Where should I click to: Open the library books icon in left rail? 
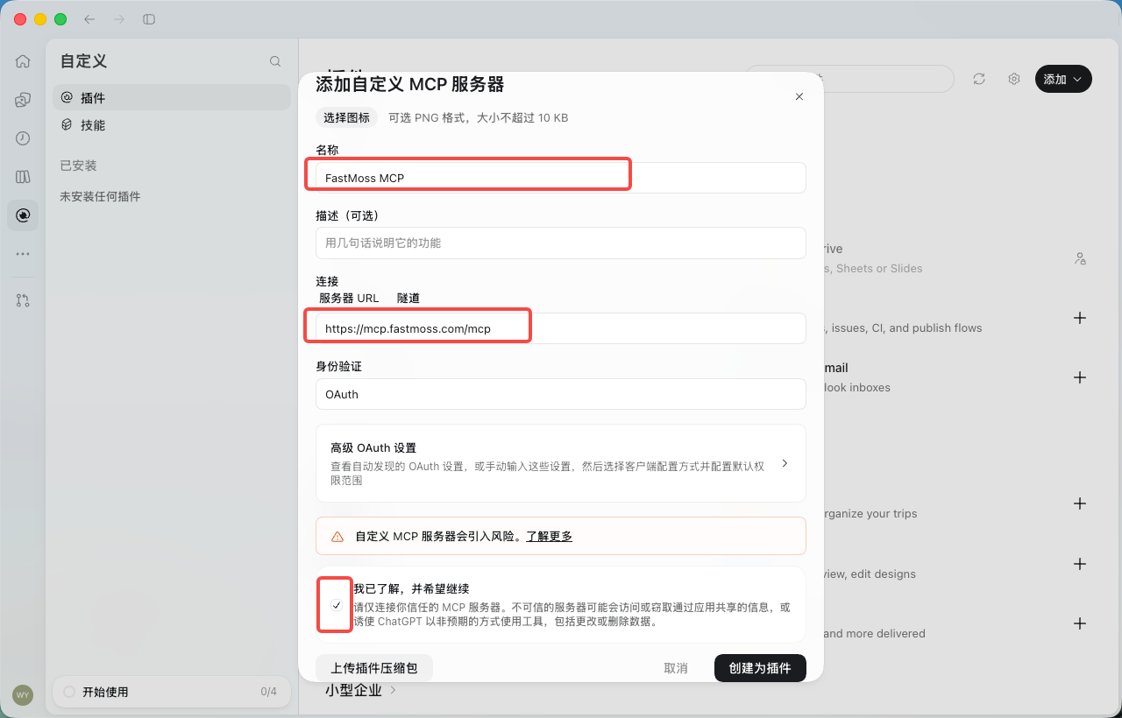[x=23, y=177]
